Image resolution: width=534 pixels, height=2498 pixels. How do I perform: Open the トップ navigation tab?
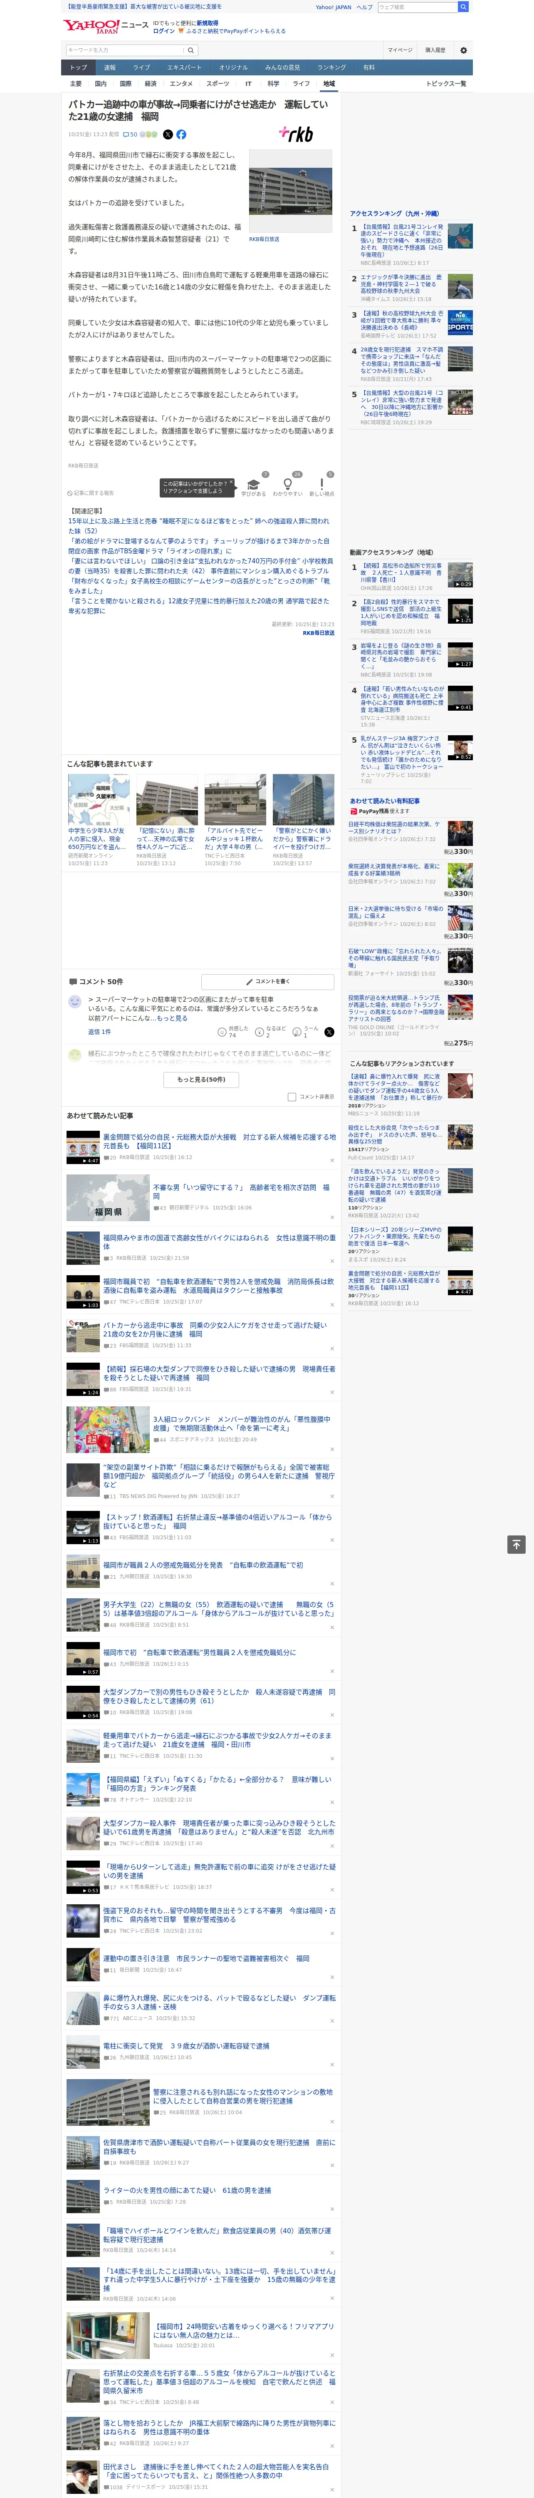[79, 67]
